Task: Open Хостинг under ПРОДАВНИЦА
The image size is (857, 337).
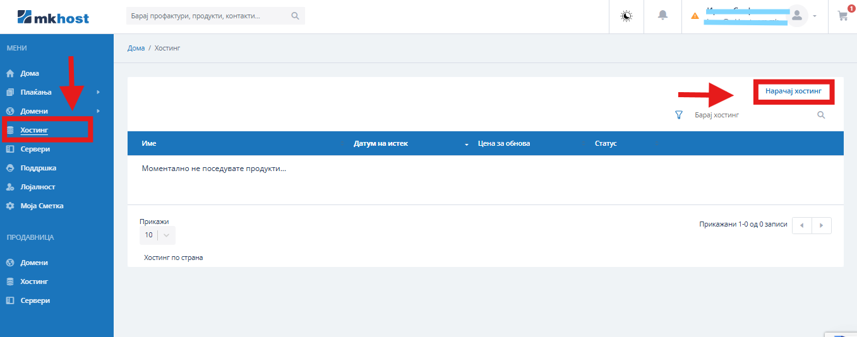Action: pyautogui.click(x=34, y=281)
